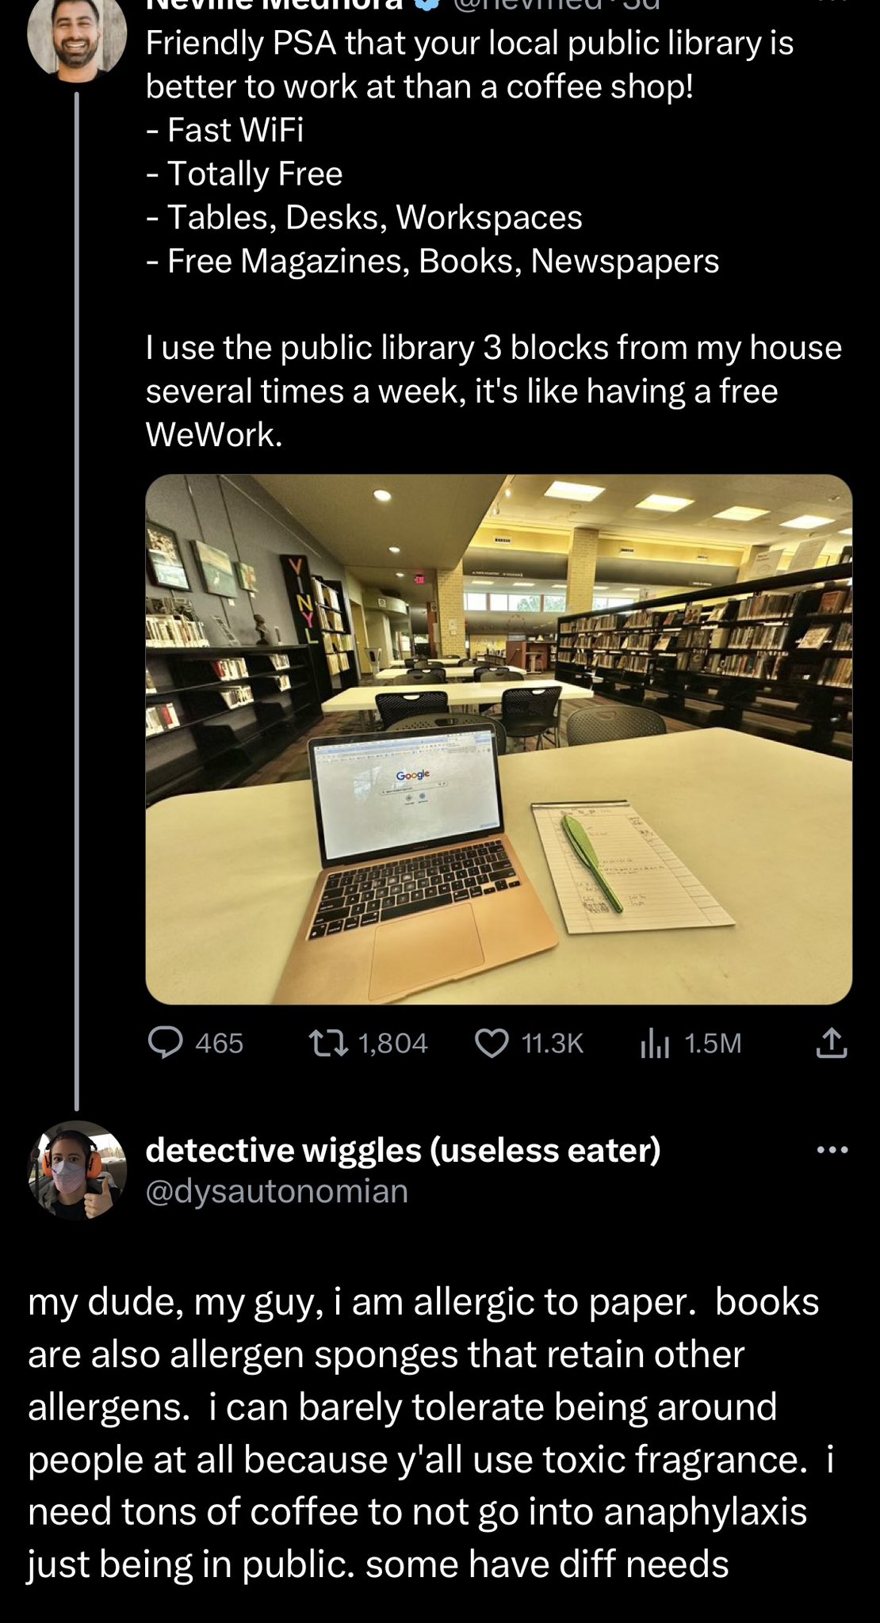Like the library tweet with the heart icon
The image size is (880, 1623).
tap(492, 1043)
